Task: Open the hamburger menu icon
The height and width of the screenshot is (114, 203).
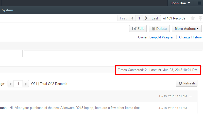Action: click(199, 3)
